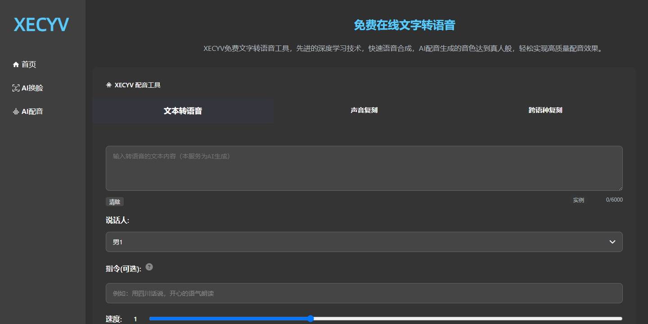Click the 免费在线文字转语音 heading
Screen dimensions: 648x324
point(405,25)
